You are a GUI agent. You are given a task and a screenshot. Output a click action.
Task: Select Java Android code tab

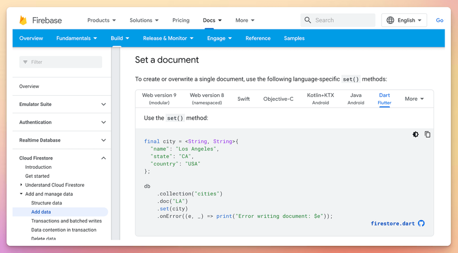point(356,99)
